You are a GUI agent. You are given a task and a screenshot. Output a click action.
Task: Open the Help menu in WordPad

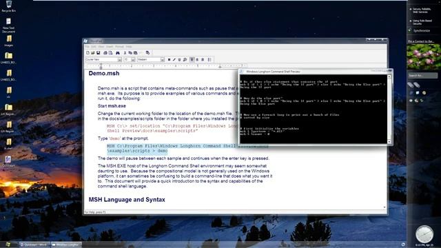pyautogui.click(x=129, y=47)
